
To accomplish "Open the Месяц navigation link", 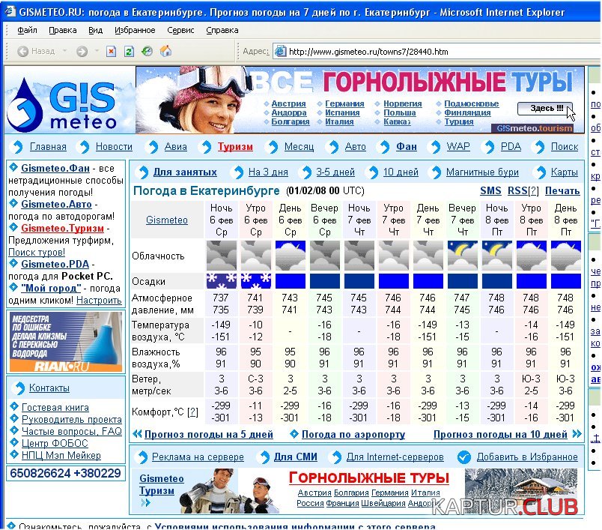I will click(x=299, y=147).
